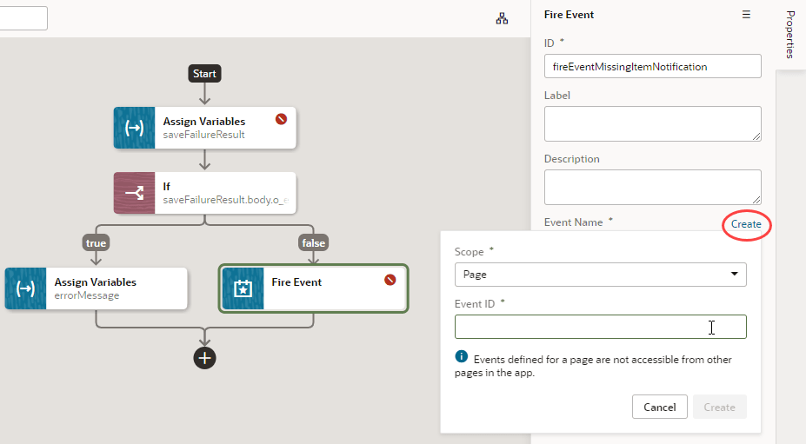Viewport: 806px width, 444px height.
Task: Click the false branch label
Action: click(x=314, y=242)
